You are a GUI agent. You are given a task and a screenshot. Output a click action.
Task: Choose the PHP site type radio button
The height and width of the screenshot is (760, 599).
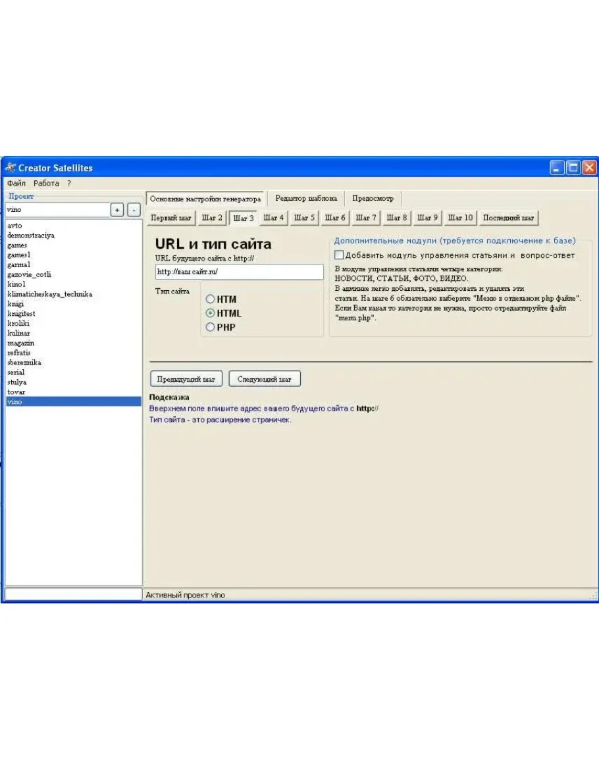211,327
